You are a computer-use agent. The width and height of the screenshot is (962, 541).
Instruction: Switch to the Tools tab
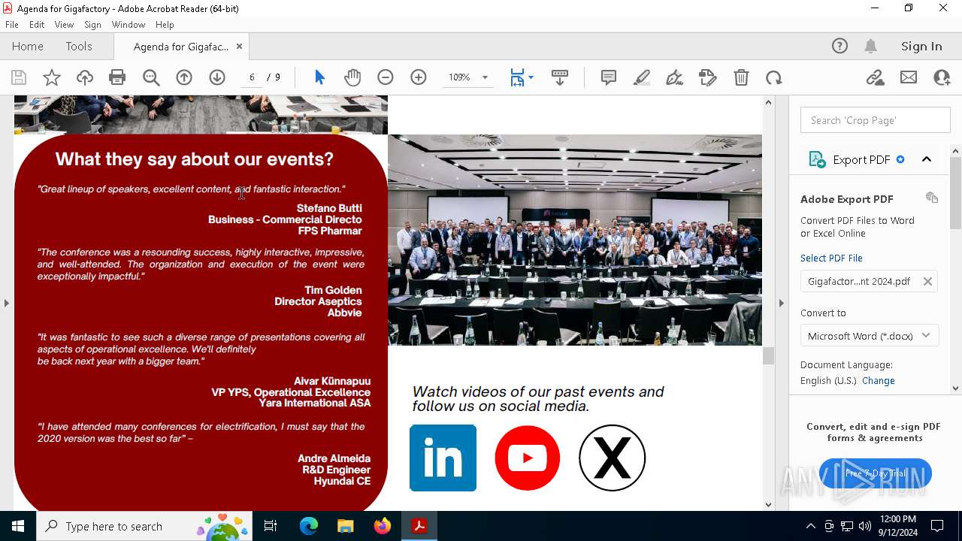point(79,46)
